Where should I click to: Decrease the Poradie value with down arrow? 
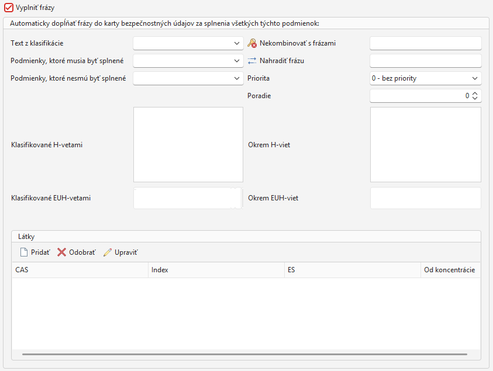tap(475, 98)
